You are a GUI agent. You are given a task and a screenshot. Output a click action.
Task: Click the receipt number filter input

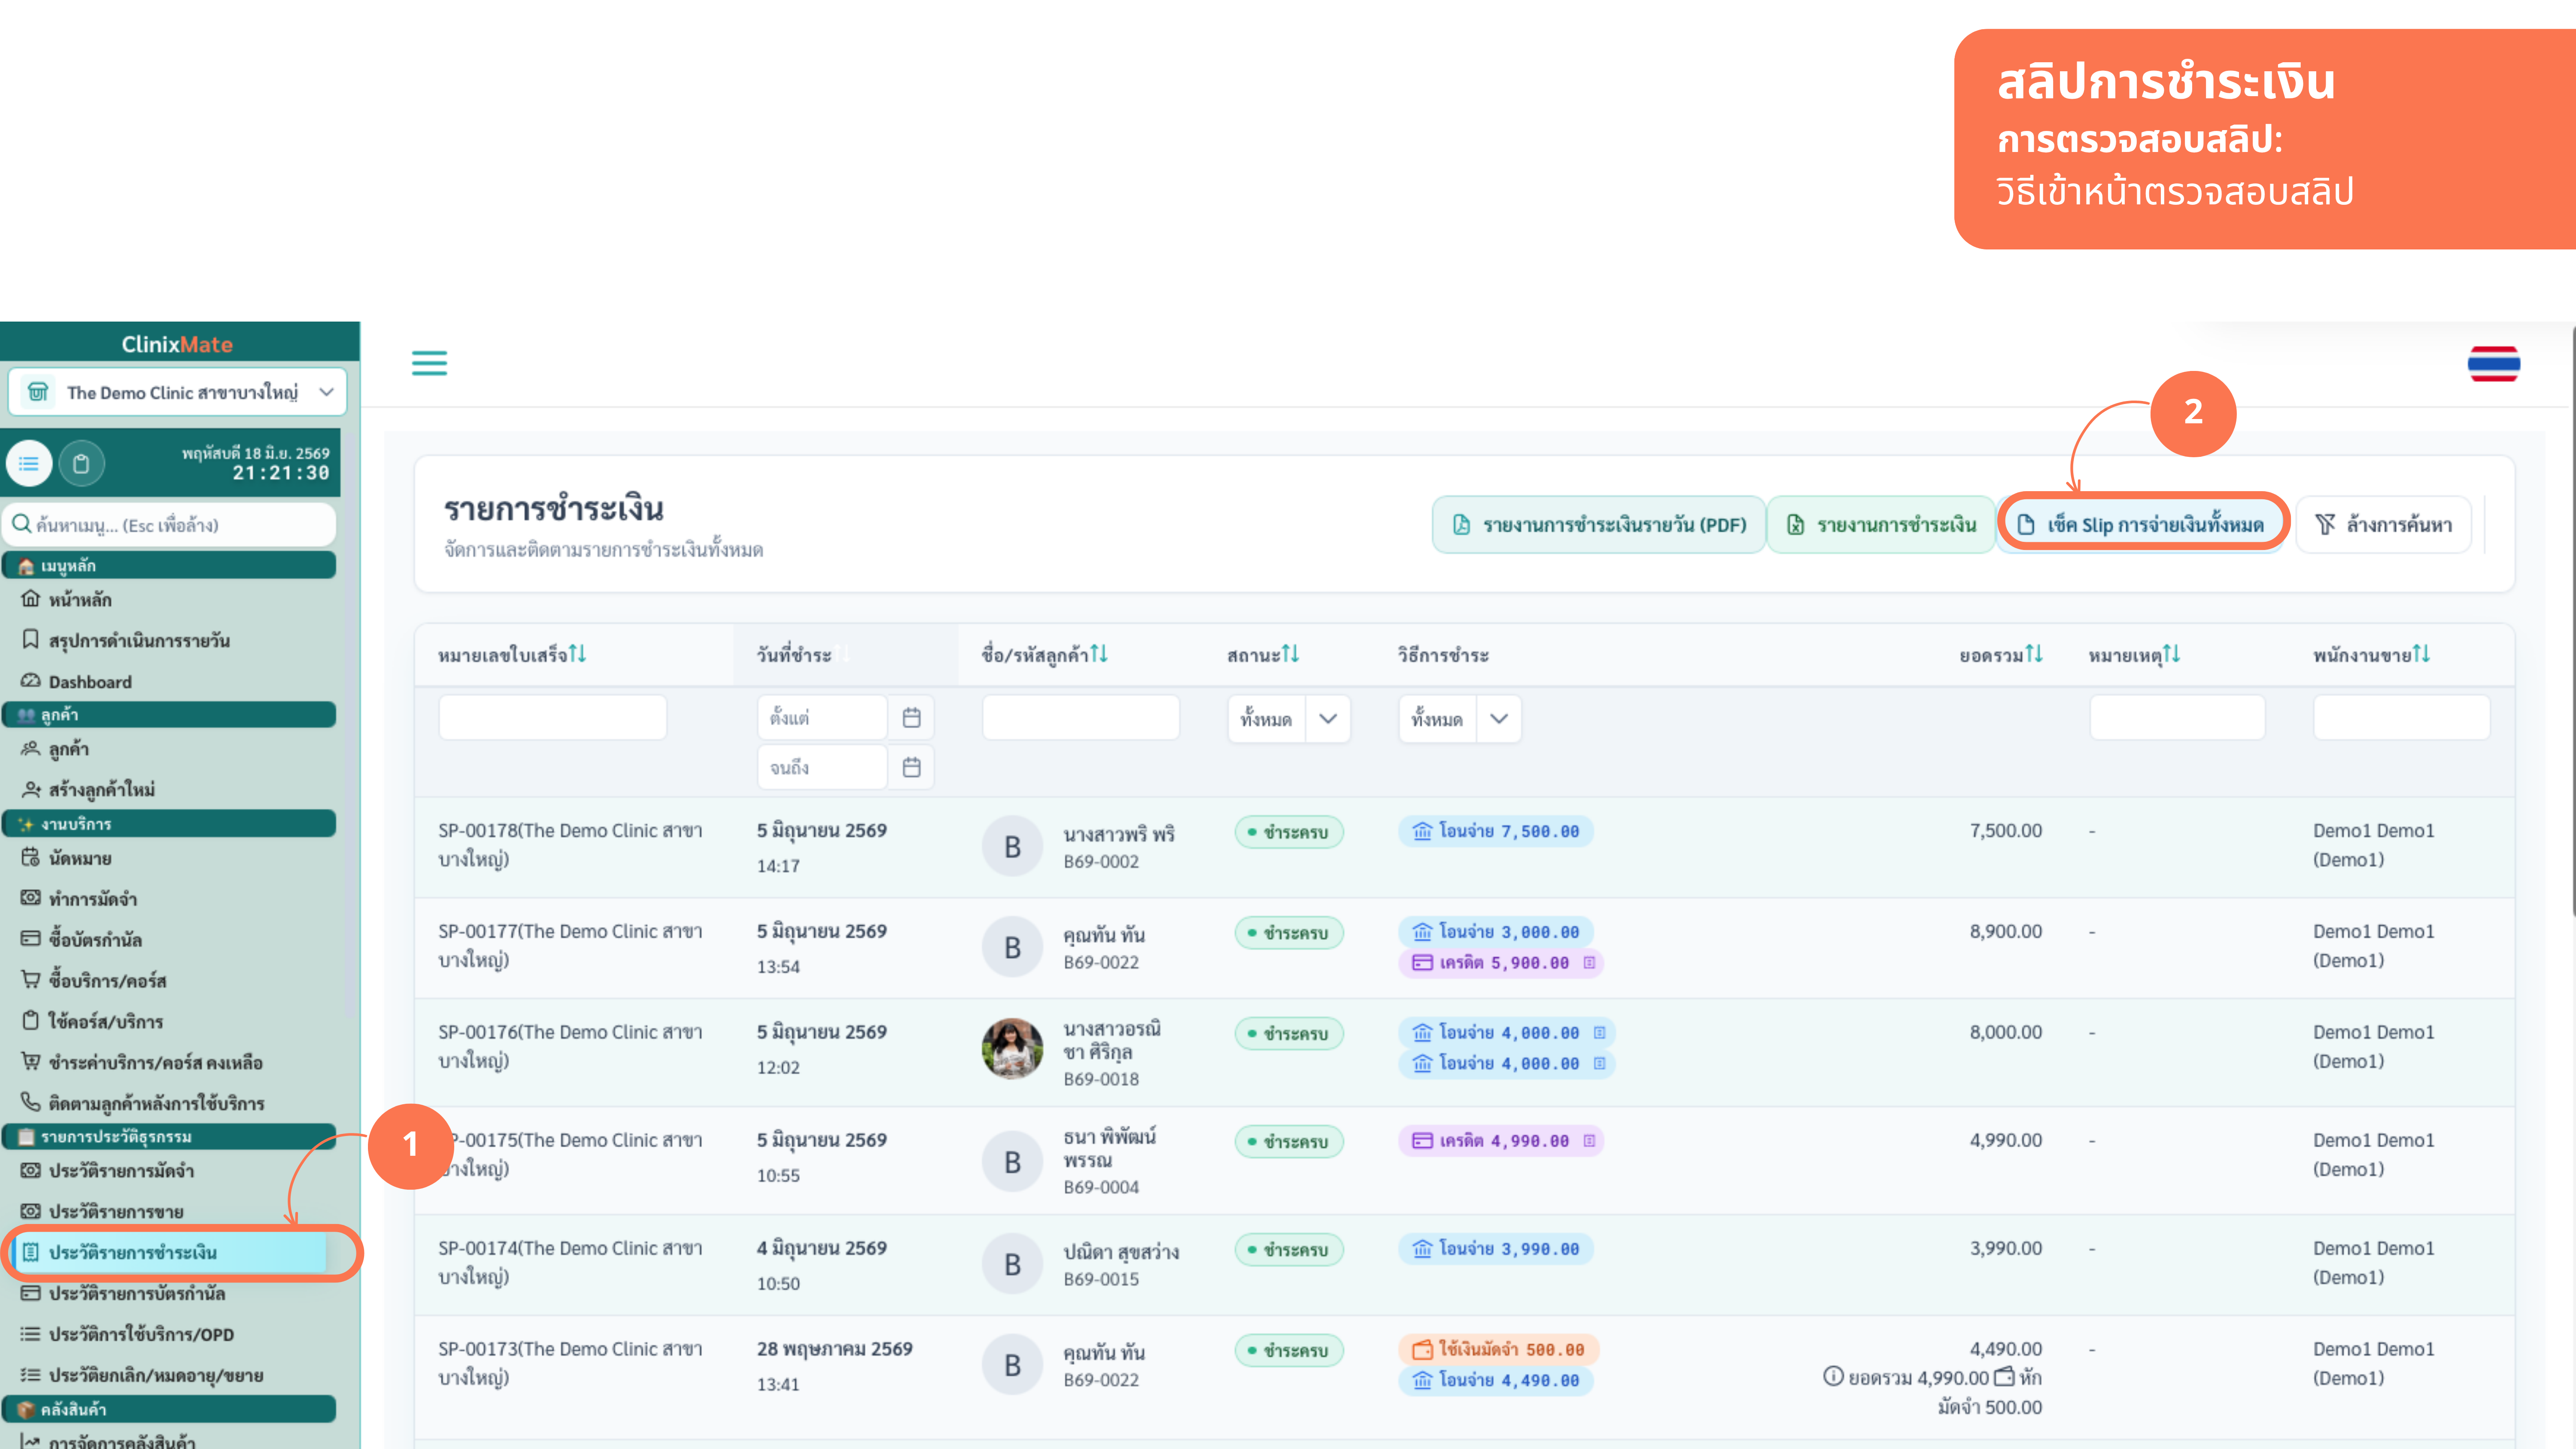[553, 717]
